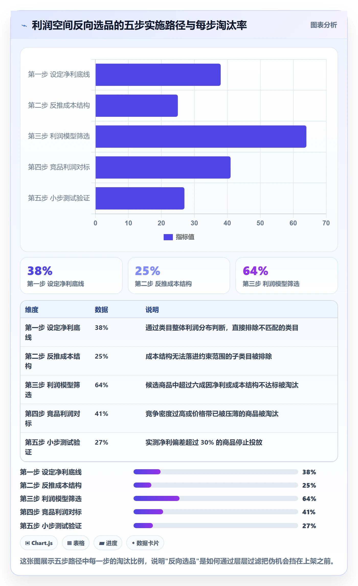Click the diamond icon in 数据卡片 tag
The width and height of the screenshot is (358, 586).
click(133, 543)
